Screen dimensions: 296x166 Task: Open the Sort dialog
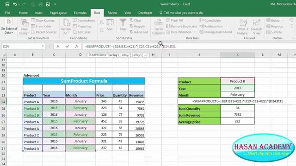[110, 25]
